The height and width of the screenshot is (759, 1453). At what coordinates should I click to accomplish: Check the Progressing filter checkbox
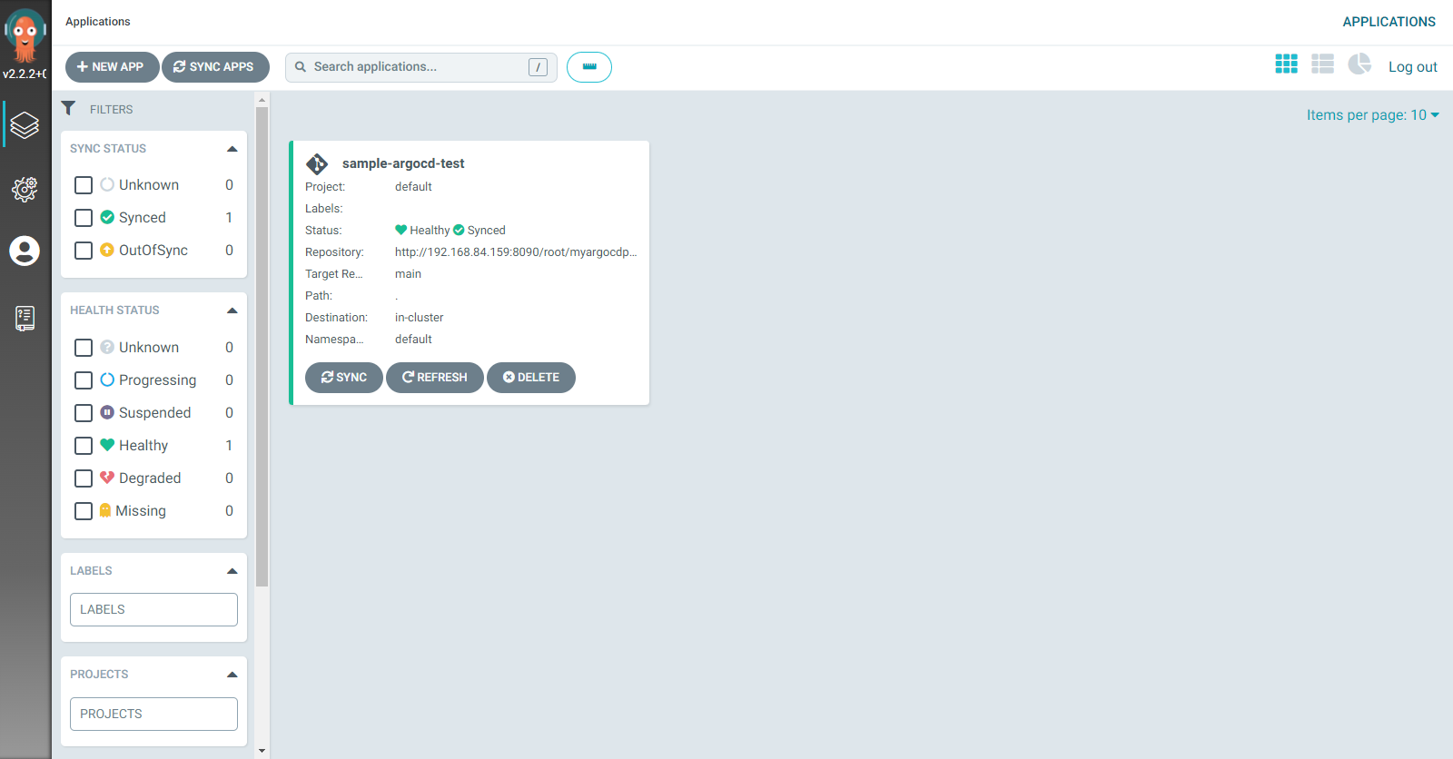coord(84,380)
